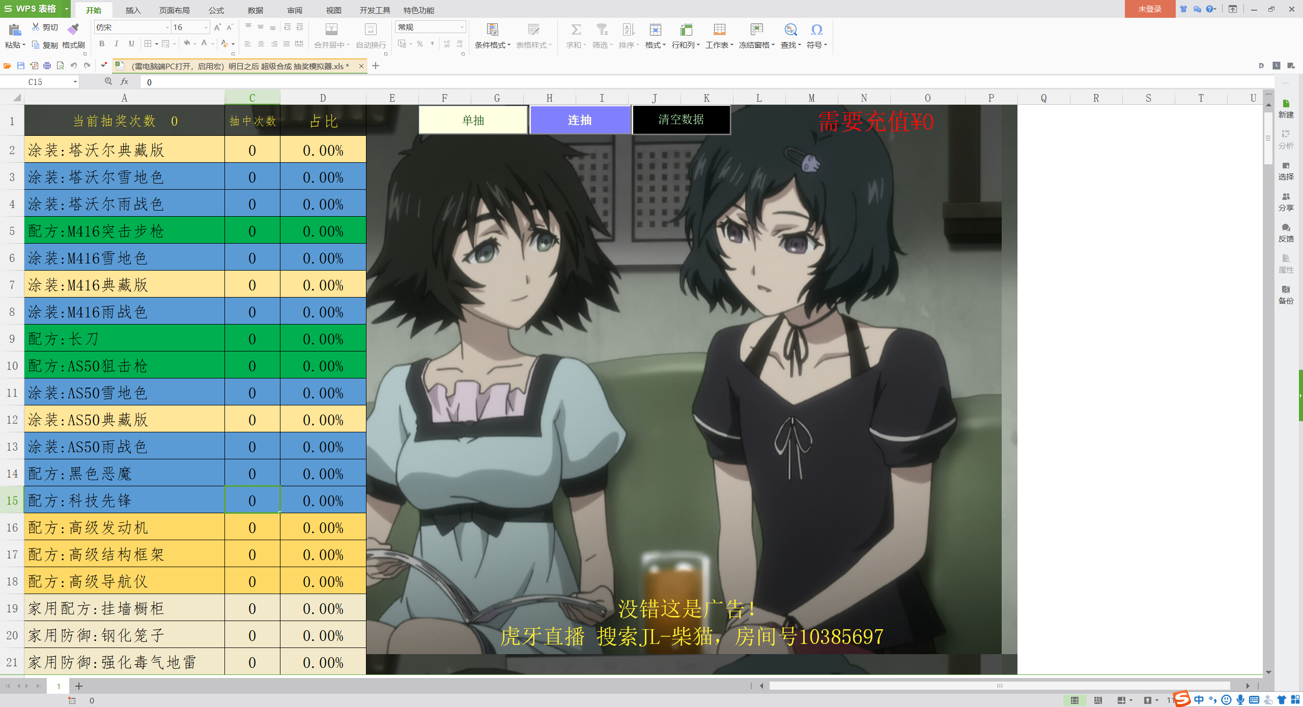This screenshot has height=707, width=1303.
Task: Toggle Bold formatting
Action: tap(102, 44)
